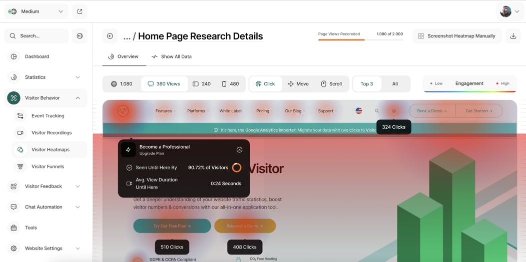Open the Medium website selector dropdown

click(36, 11)
